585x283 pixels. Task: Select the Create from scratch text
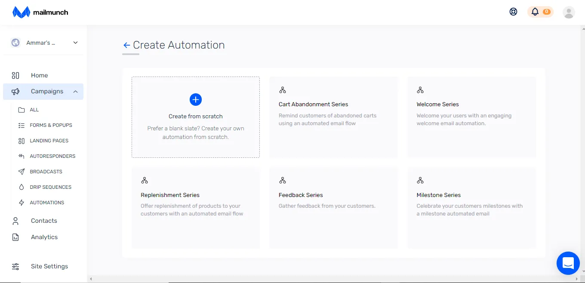click(x=196, y=116)
